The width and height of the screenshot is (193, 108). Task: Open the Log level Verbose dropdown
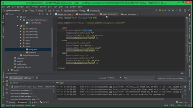click(x=115, y=78)
